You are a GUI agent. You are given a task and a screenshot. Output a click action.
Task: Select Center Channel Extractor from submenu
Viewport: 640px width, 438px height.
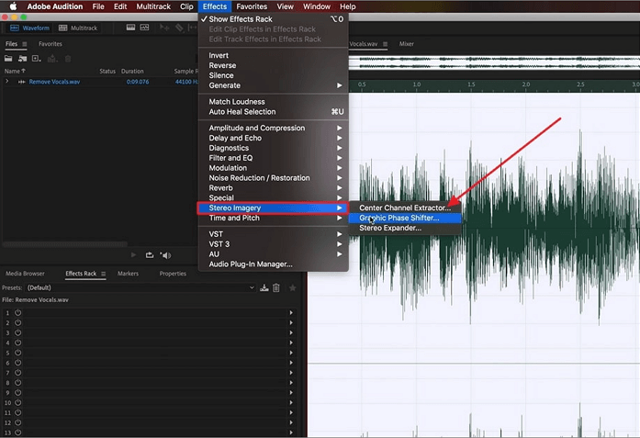(405, 208)
